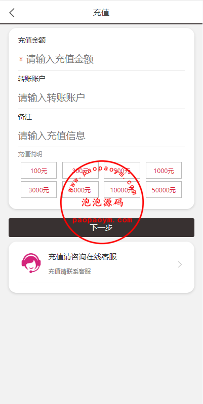Viewport: 203px width, 404px height.
Task: Focus the 请输入充值信息 remark field
Action: click(x=101, y=136)
